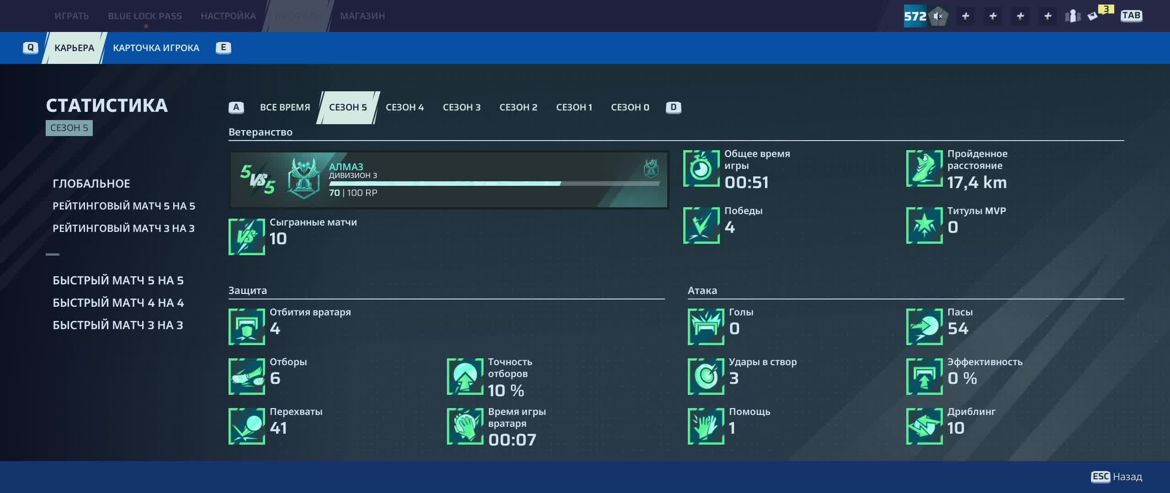Click the E key hint after КАРТОЧКА ИГРОКА

pos(223,47)
